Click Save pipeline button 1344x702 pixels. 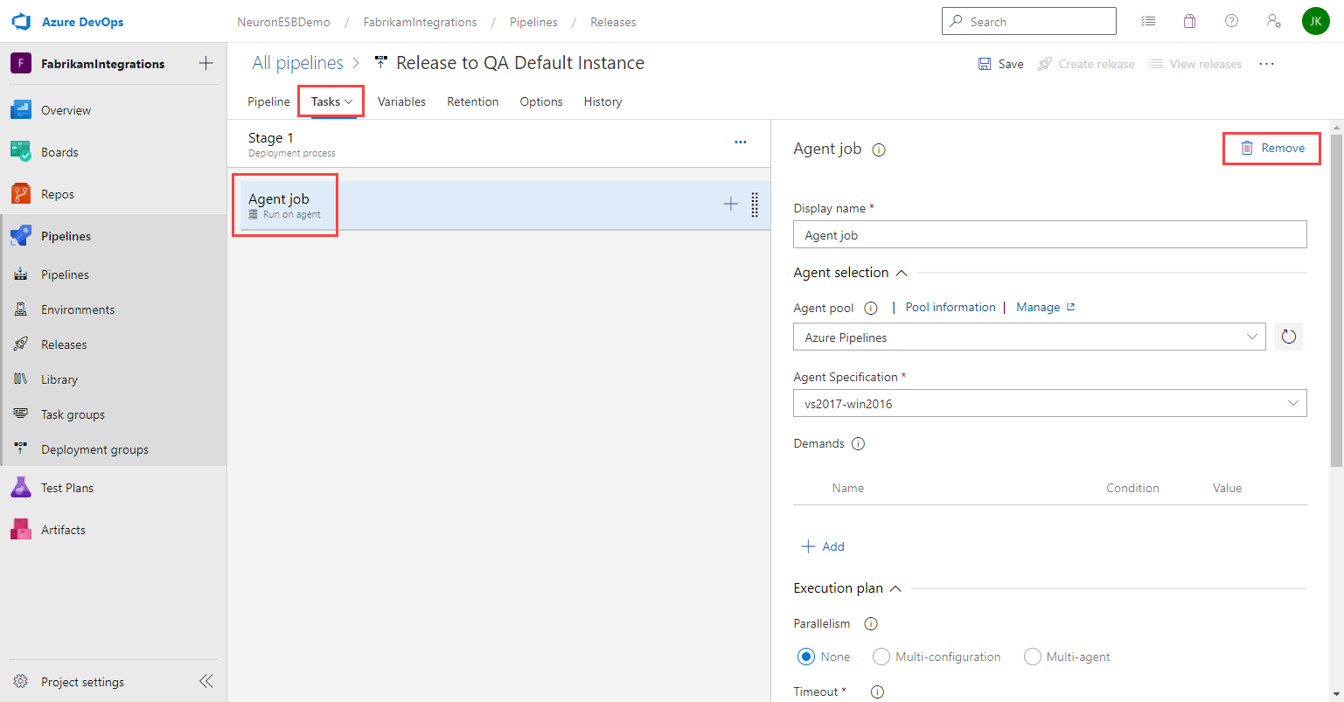tap(1000, 64)
